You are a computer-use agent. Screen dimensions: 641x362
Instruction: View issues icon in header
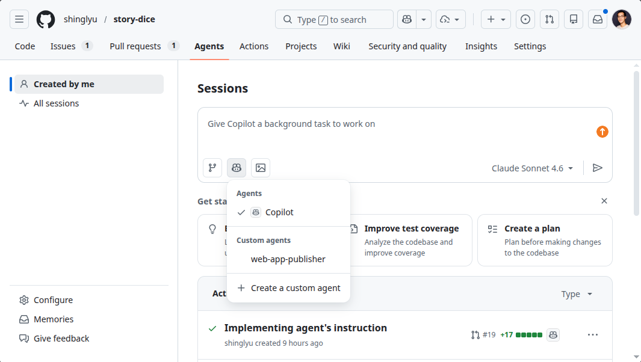[525, 19]
